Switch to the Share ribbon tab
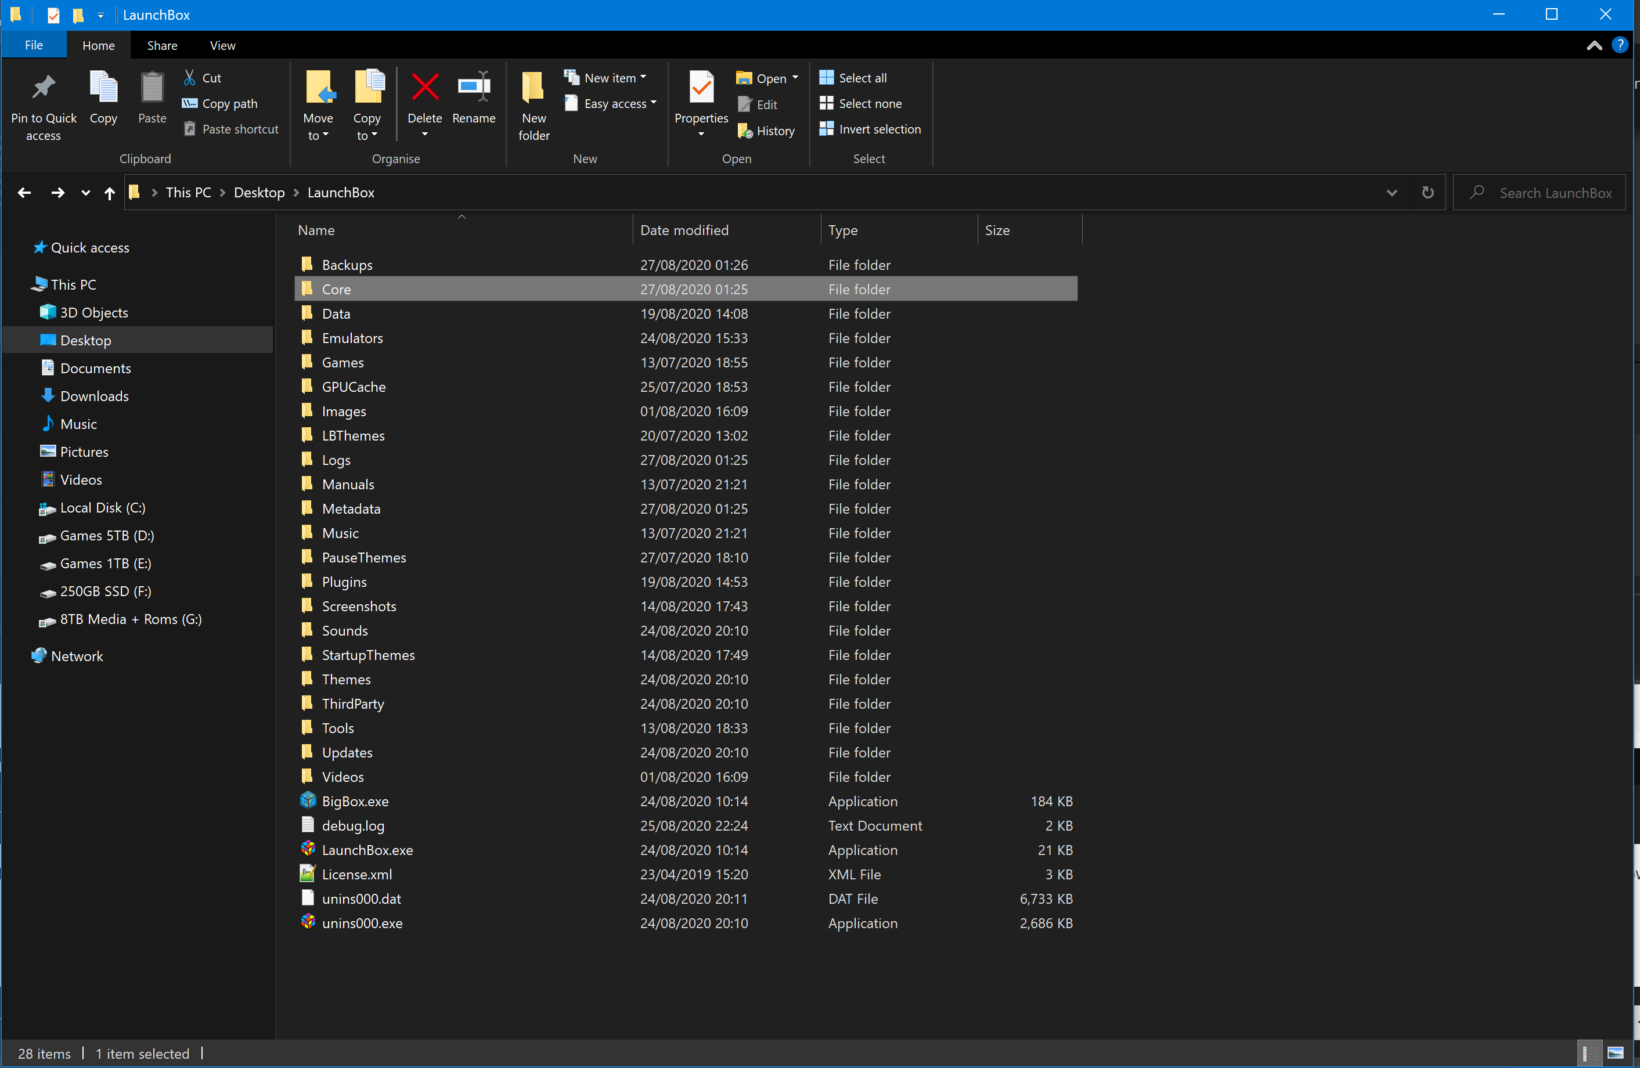This screenshot has height=1068, width=1640. tap(162, 45)
